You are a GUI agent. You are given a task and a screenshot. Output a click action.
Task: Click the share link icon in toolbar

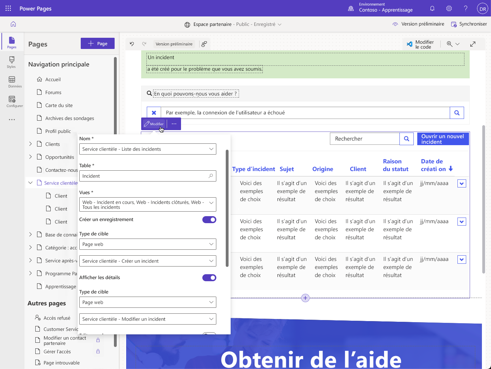[x=204, y=44]
